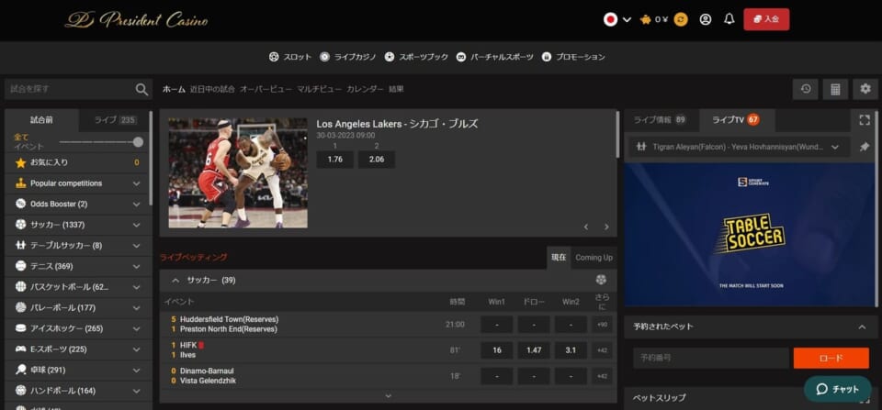Click the Lakers vs Bulls game thumbnail
This screenshot has width=882, height=410.
pos(238,172)
